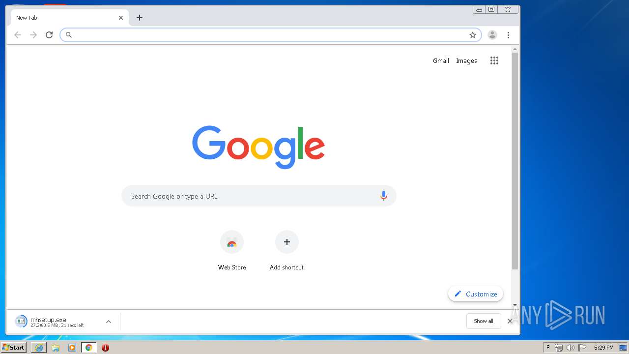Open Windows Explorer folder from the taskbar

click(x=56, y=348)
